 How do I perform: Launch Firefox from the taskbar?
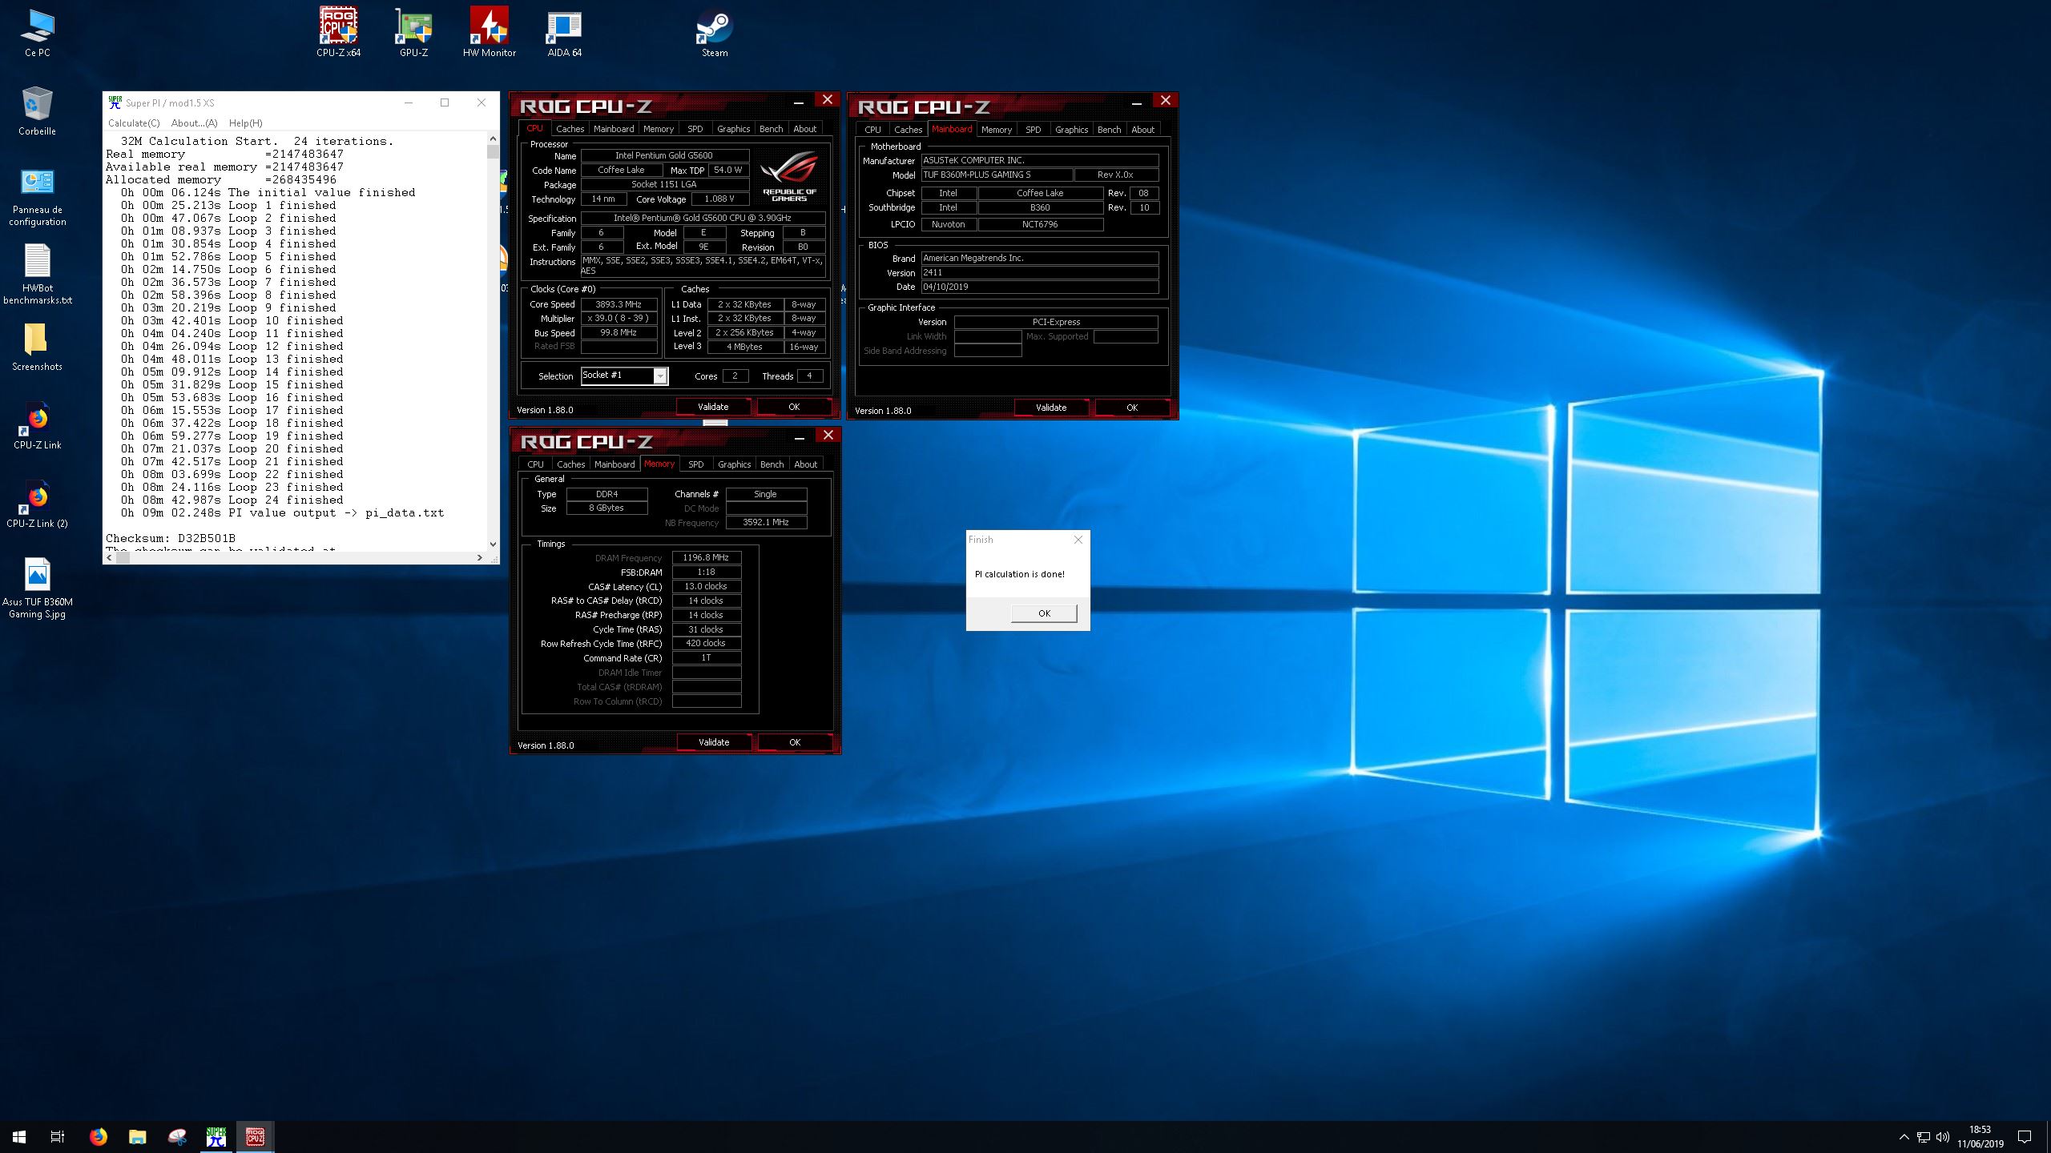point(98,1136)
